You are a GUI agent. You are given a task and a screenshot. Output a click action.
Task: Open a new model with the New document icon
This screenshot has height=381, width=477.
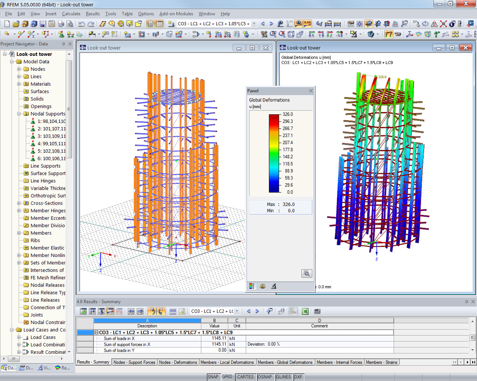point(7,24)
